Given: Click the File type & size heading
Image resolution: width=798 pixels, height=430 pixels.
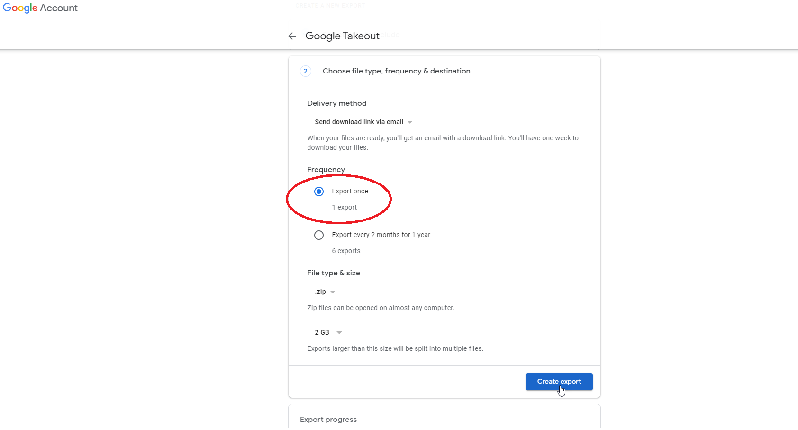Looking at the screenshot, I should [x=334, y=273].
